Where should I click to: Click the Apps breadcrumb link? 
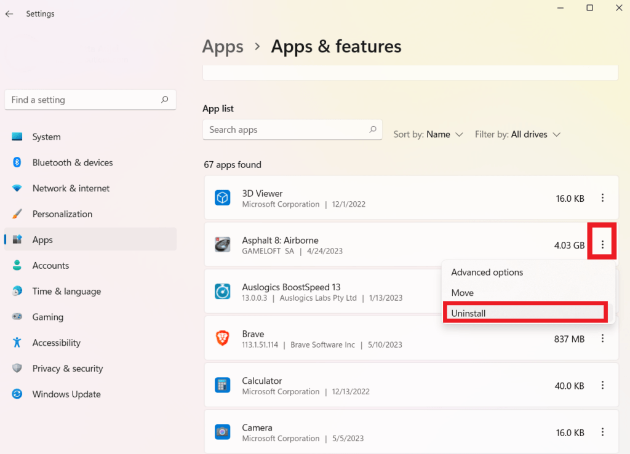point(223,46)
